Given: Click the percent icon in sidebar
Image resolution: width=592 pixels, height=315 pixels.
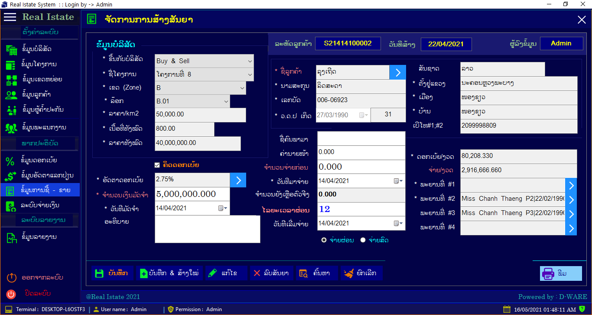Looking at the screenshot, I should [10, 161].
